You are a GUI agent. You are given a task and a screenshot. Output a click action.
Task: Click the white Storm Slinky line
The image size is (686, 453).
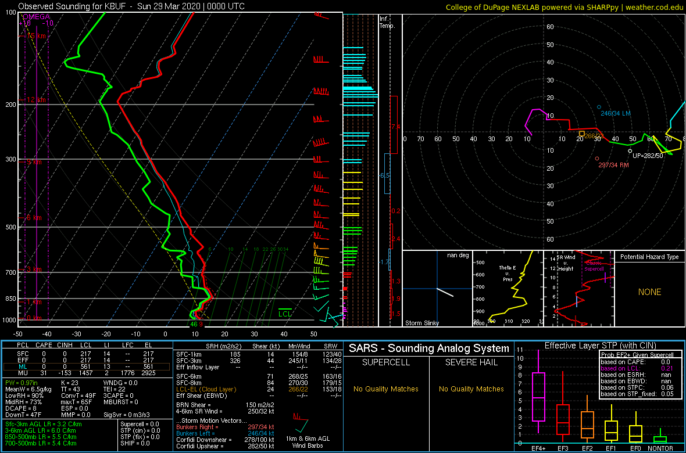point(446,293)
